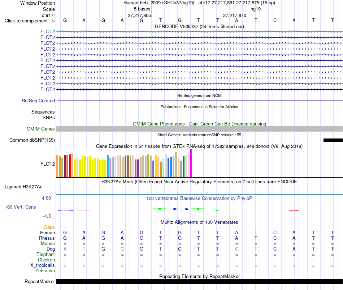This screenshot has width=343, height=290.
Task: Click the Human species label
Action: pos(47,233)
